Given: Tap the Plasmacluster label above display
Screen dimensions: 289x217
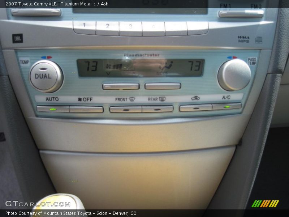Looking at the screenshot, I should [142, 55].
